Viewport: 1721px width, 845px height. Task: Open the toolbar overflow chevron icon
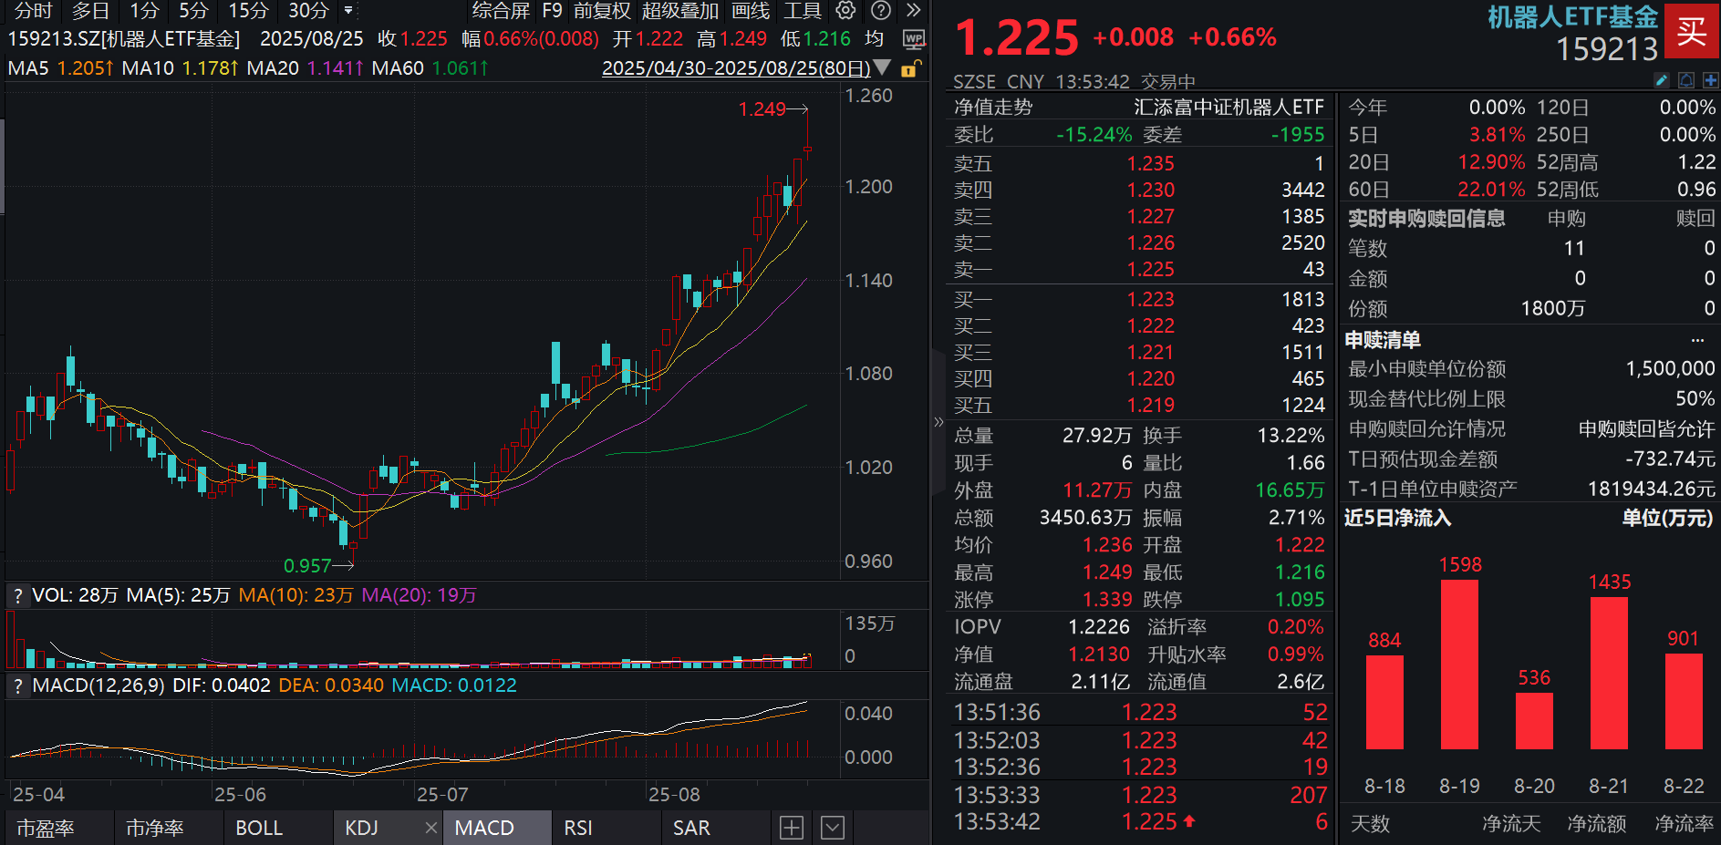[912, 12]
